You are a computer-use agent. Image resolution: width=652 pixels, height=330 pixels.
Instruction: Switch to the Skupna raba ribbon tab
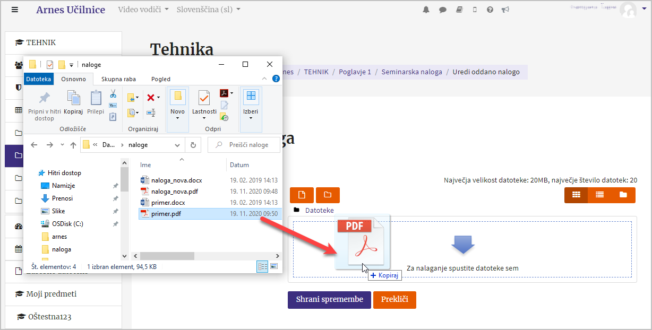click(118, 79)
